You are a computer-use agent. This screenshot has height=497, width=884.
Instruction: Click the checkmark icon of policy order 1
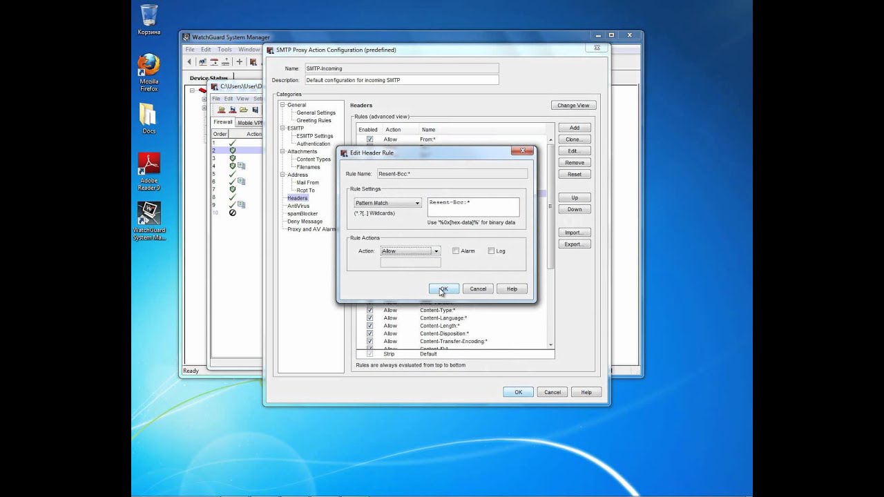(x=232, y=143)
